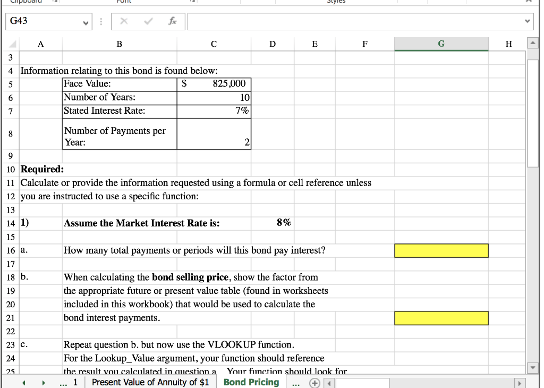Image resolution: width=544 pixels, height=388 pixels.
Task: Open the 'Present Value of Annuity of $1' tab
Action: [x=150, y=382]
